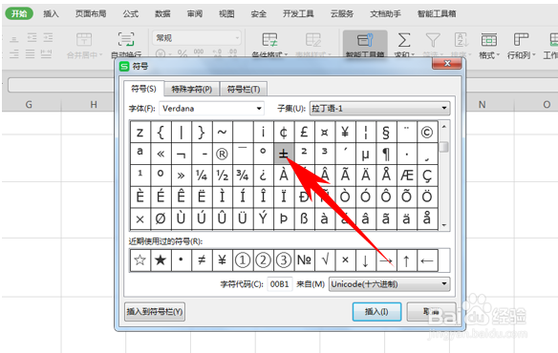Select the ß sharp s character

click(x=304, y=218)
